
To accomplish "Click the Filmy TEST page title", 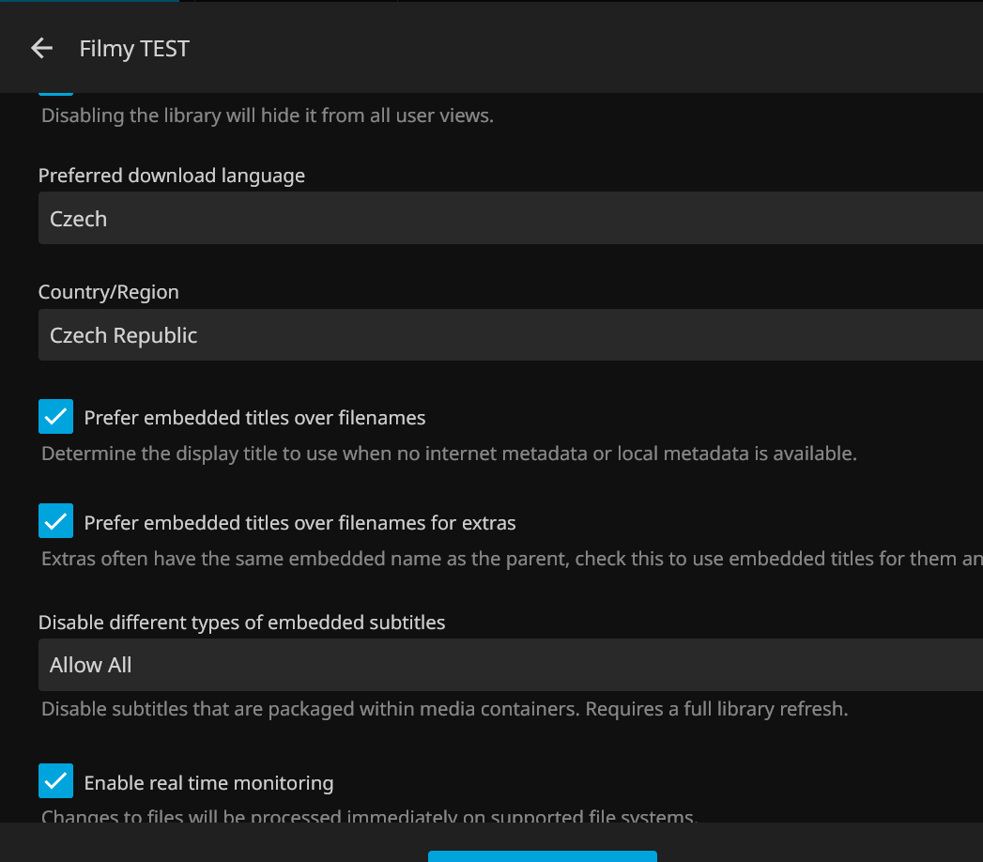I will pyautogui.click(x=134, y=49).
